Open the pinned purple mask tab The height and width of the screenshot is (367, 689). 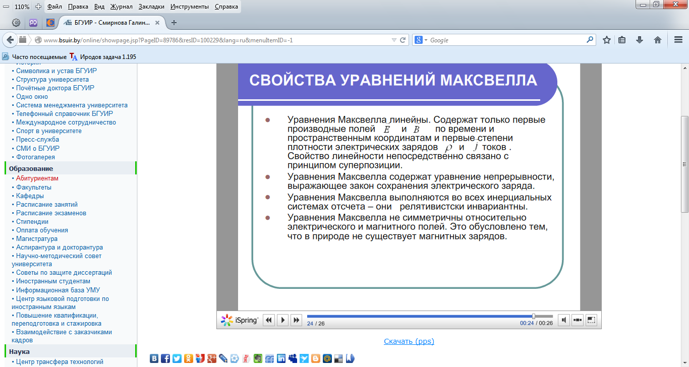[33, 23]
